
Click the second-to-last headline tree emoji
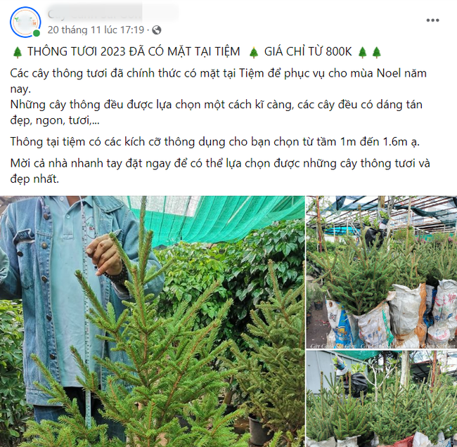click(363, 52)
